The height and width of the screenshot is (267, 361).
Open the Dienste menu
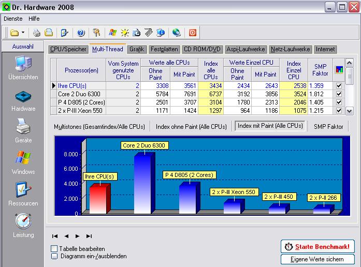tap(13, 19)
